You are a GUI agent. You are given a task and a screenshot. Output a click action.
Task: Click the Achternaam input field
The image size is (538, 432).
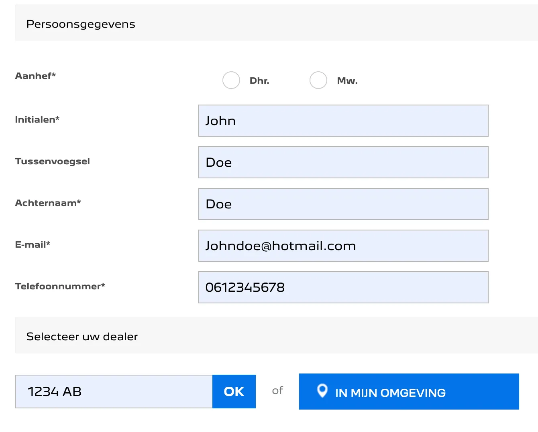pos(343,204)
